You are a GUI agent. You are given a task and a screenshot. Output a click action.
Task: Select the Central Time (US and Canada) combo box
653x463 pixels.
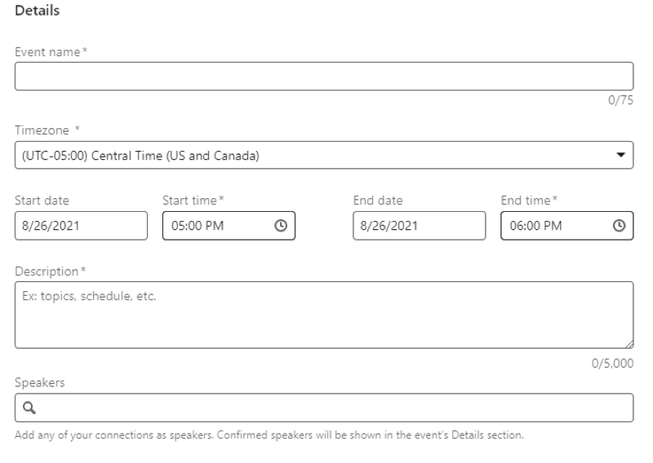pyautogui.click(x=324, y=155)
